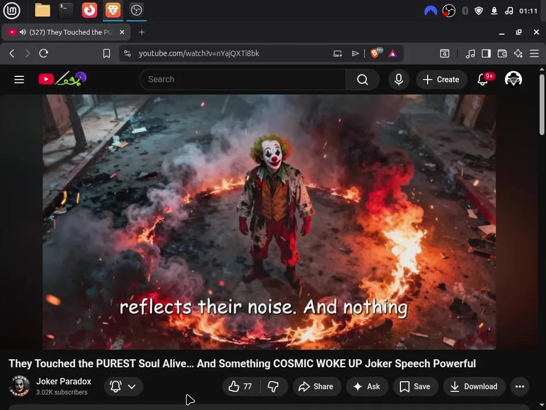The width and height of the screenshot is (546, 410).
Task: Click the Brave Playlist send arrow icon
Action: (355, 54)
